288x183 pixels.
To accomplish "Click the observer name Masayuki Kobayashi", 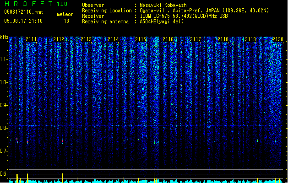I will (x=164, y=5).
